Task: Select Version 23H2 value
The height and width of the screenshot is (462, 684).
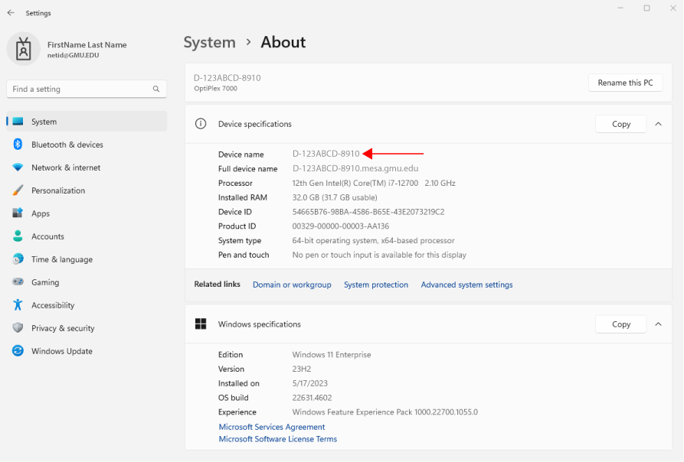Action: click(302, 369)
